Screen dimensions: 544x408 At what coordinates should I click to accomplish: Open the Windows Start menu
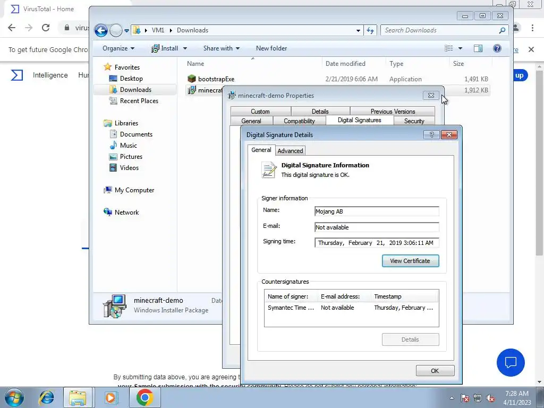point(14,397)
